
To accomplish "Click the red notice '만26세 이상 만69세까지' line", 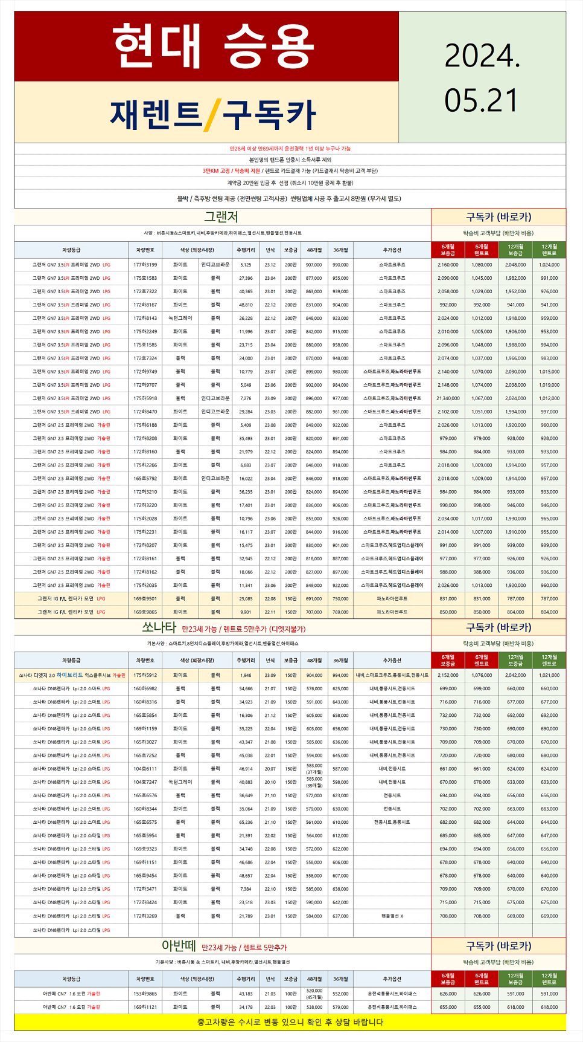I will tap(290, 149).
